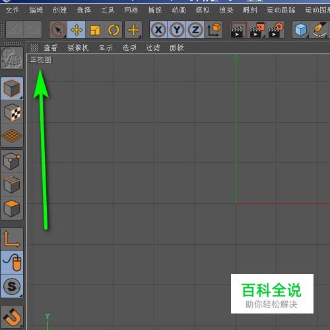Open the 渲染 menu

[x=226, y=10]
